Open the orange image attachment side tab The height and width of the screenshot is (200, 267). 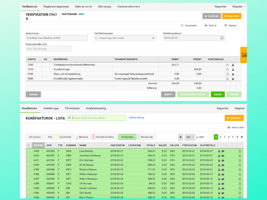coord(244,55)
